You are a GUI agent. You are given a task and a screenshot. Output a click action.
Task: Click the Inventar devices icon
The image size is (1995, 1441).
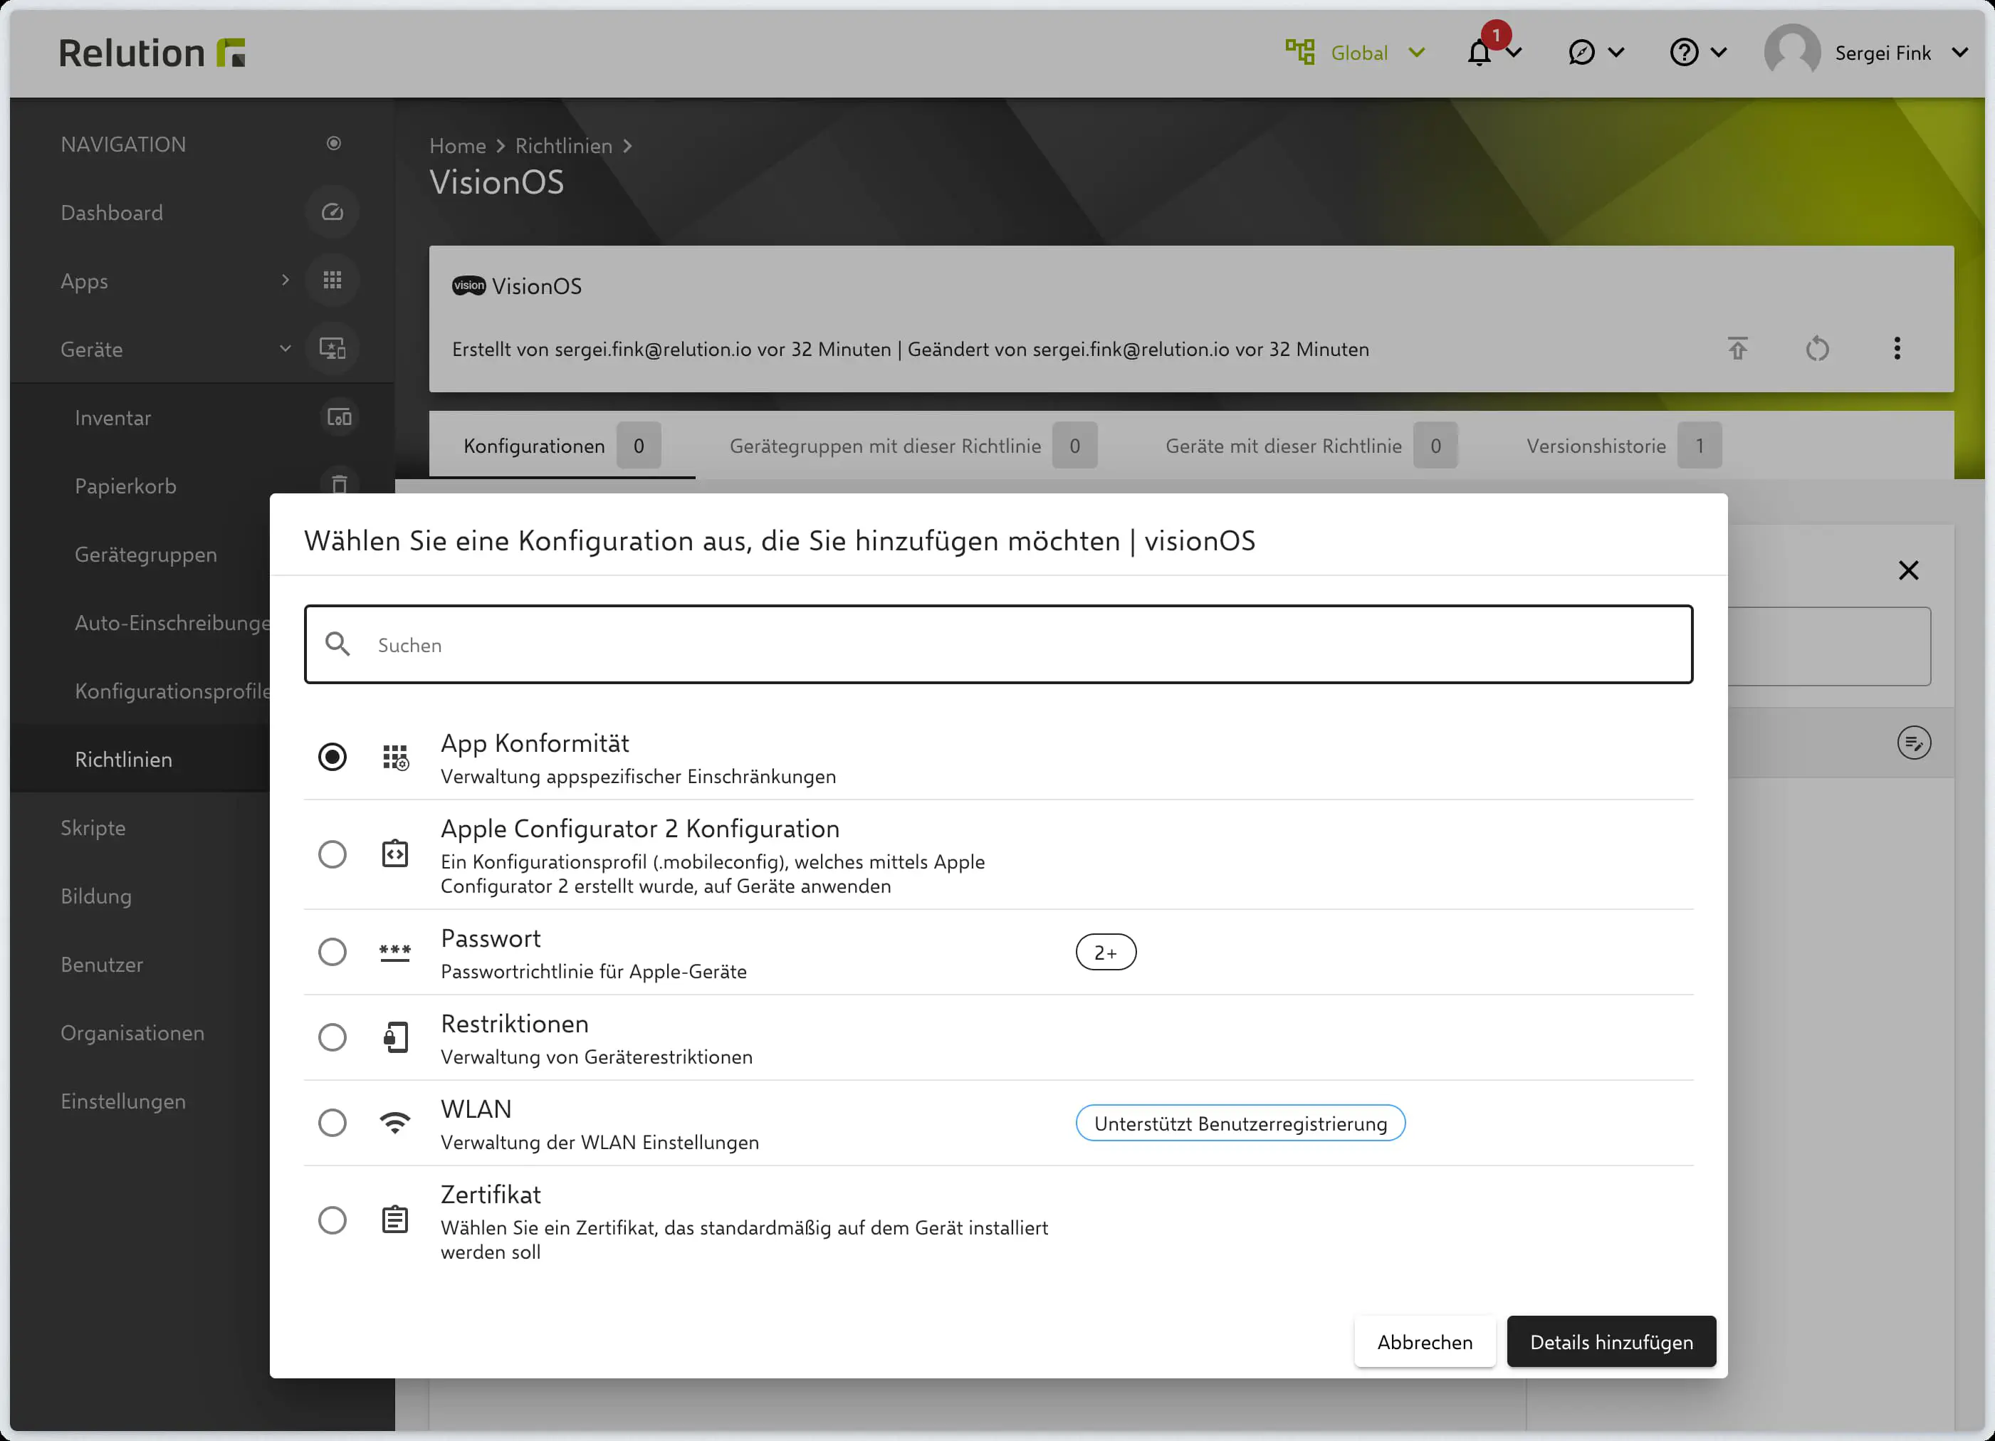tap(339, 417)
